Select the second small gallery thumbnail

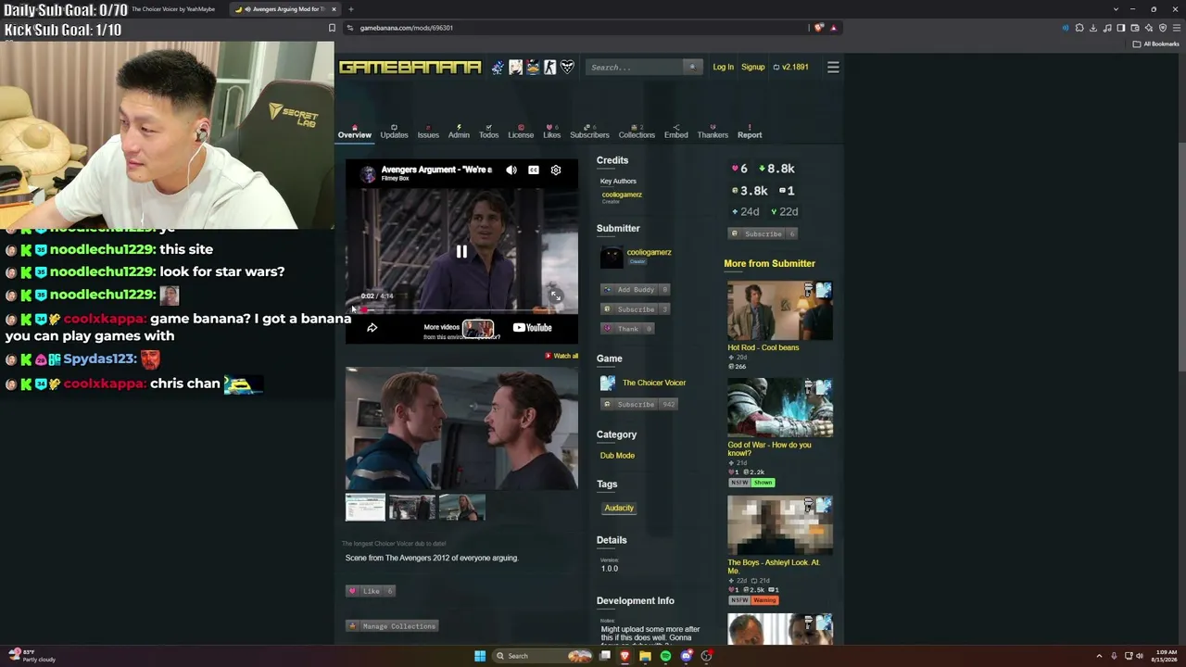[x=412, y=508]
